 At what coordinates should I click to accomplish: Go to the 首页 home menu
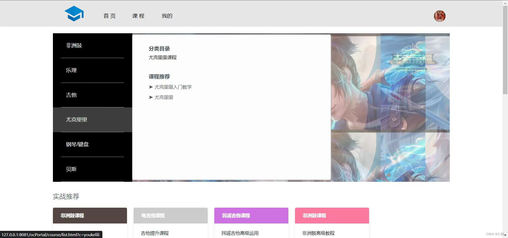(110, 16)
